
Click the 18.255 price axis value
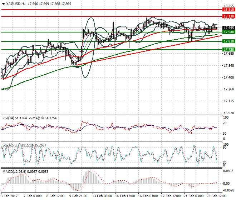click(x=229, y=6)
